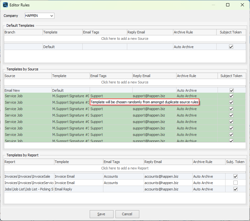Select Invoices\Invoices\InvoiceServic report cell
This screenshot has width=250, height=221.
[29, 183]
